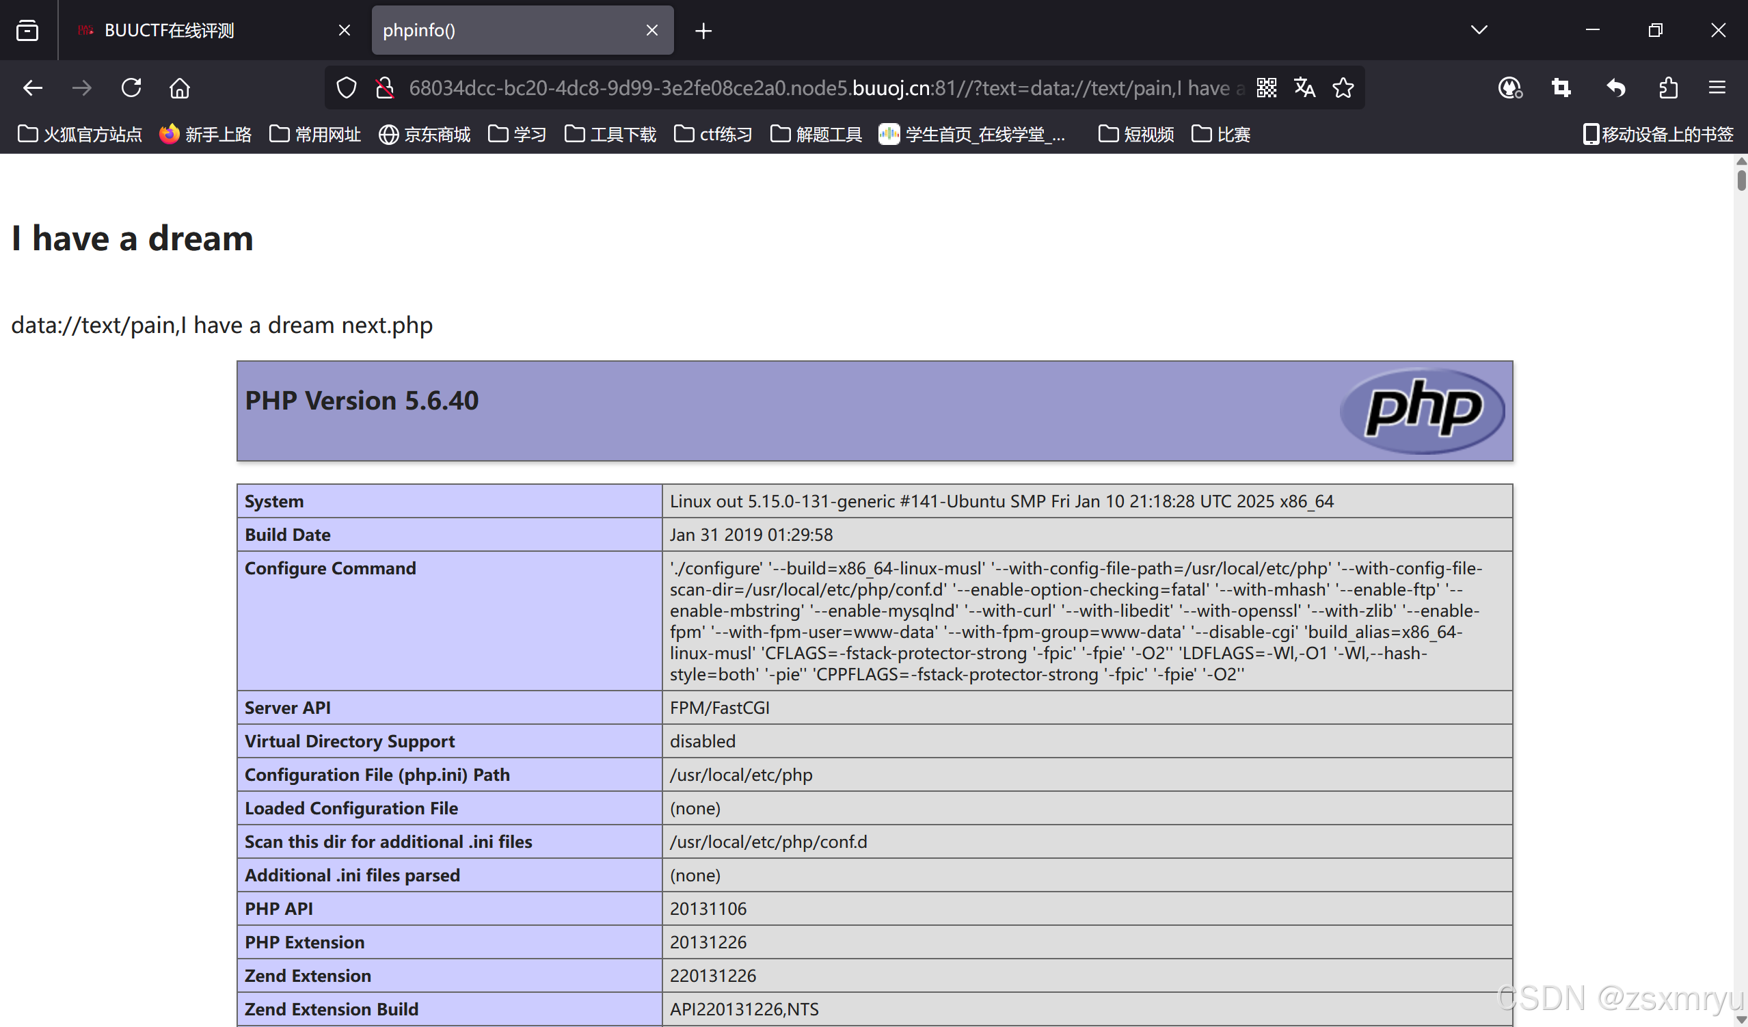Click the page scroll down arrow
1748x1027 pixels.
1740,1019
